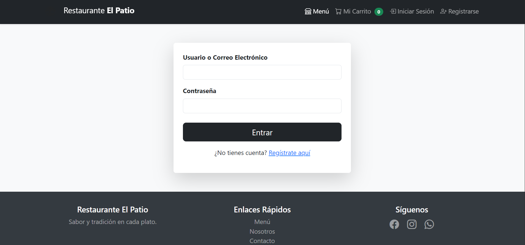Visit the Nosotros footer link
Viewport: 525px width, 245px height.
tap(262, 231)
